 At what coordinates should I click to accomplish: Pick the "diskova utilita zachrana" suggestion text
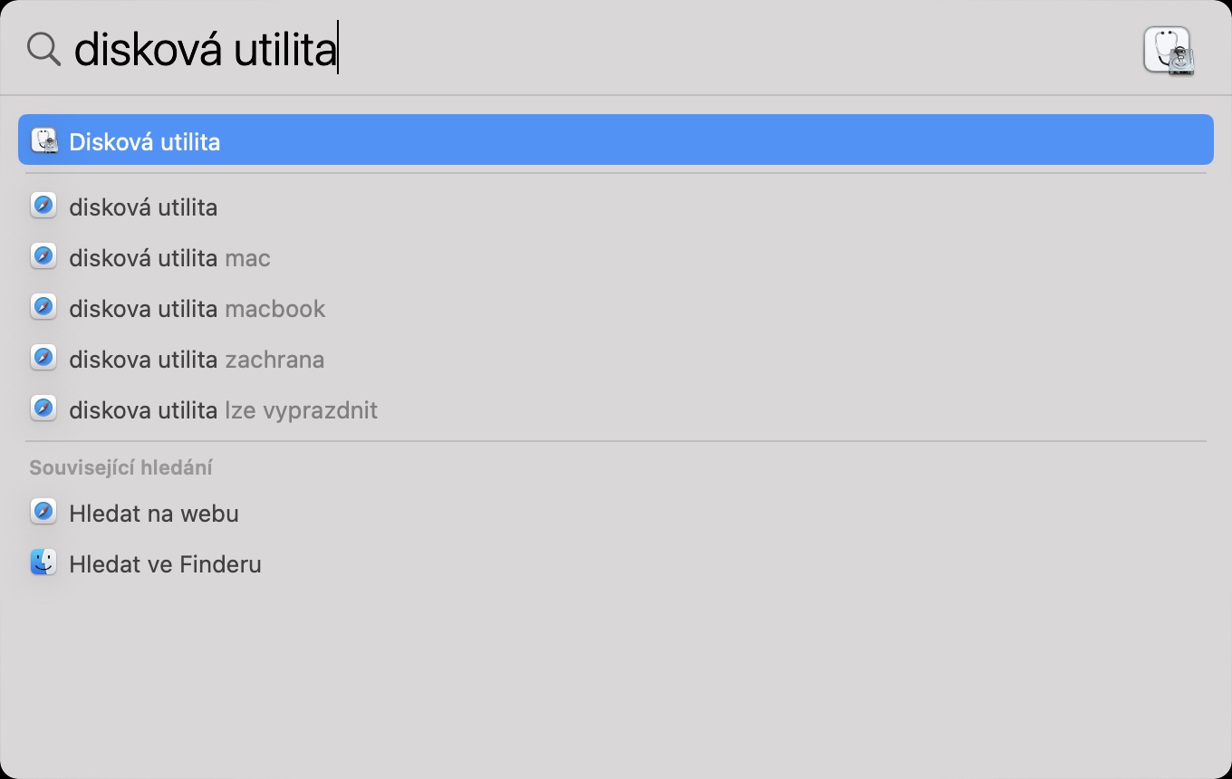197,360
